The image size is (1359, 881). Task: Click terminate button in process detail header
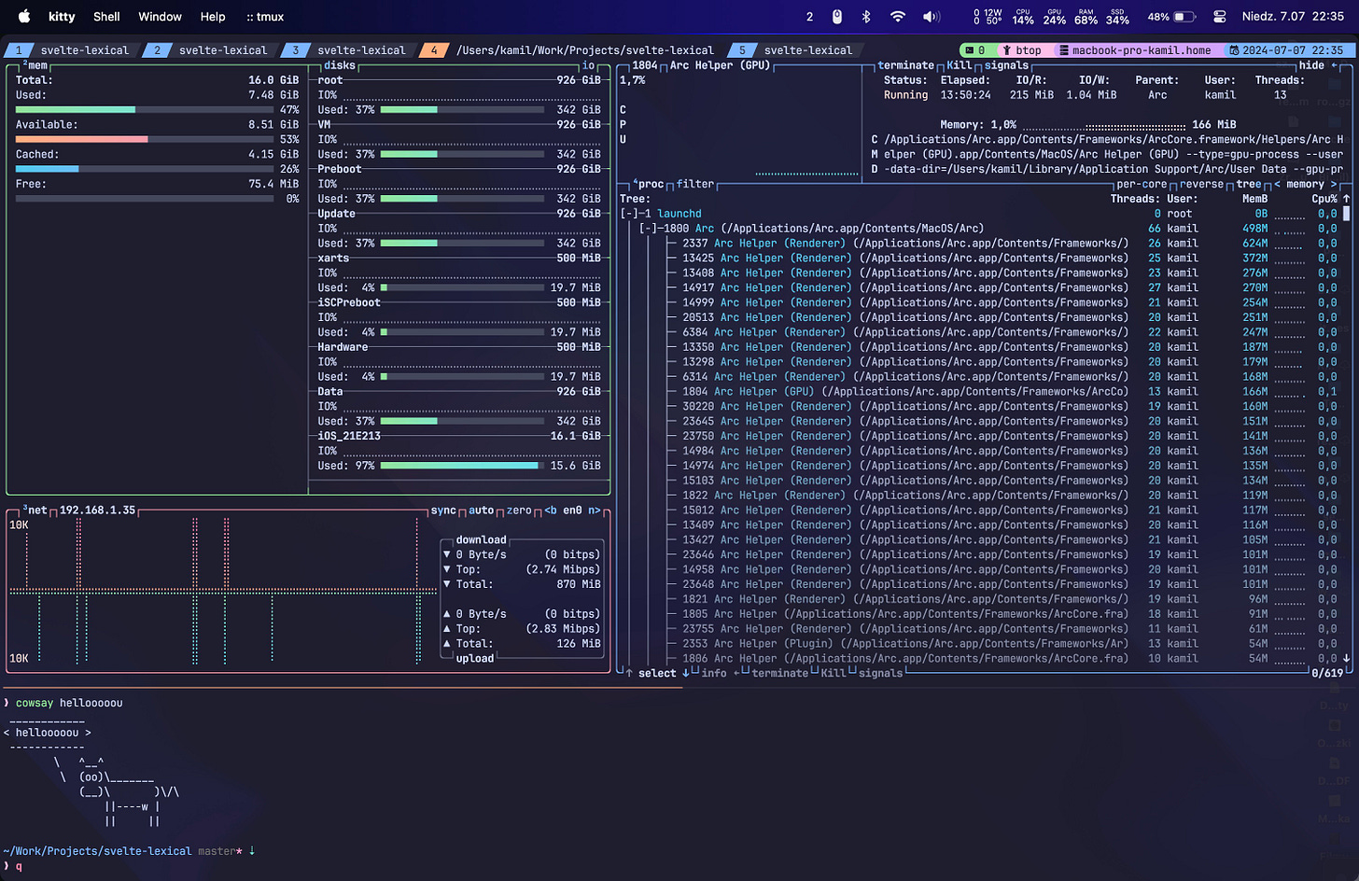pos(905,65)
